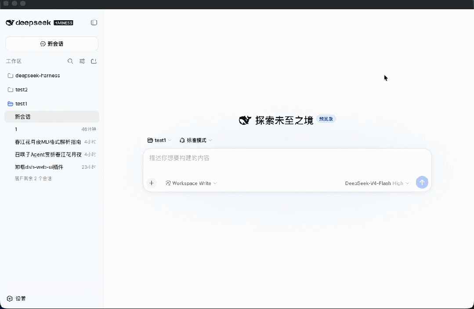Select the 新会话 entry under test1

[52, 117]
